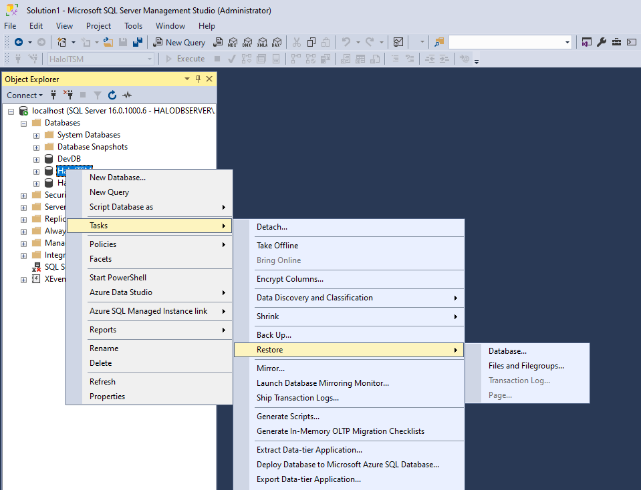Open the View menu
This screenshot has height=490, width=641.
(x=65, y=26)
